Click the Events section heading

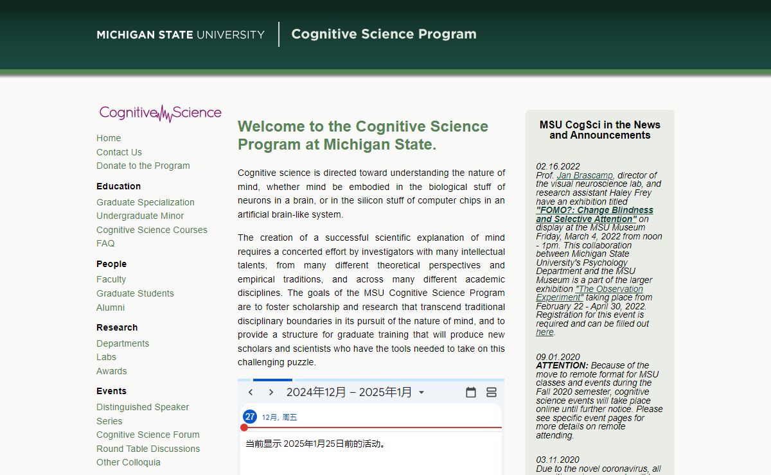click(112, 391)
